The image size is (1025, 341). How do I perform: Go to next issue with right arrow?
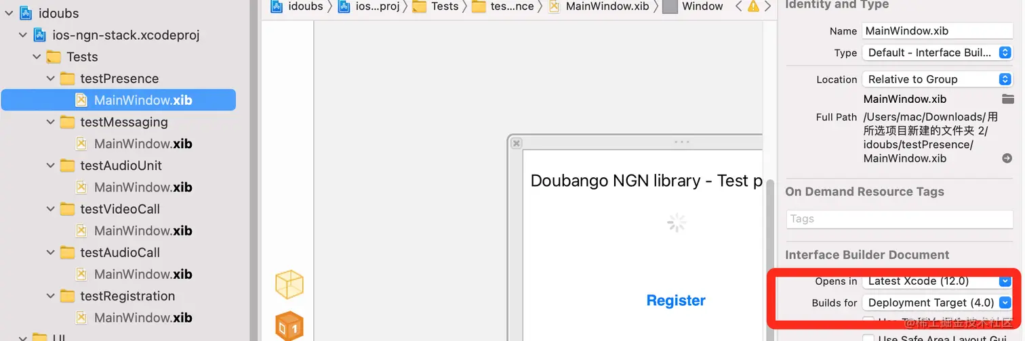coord(767,6)
